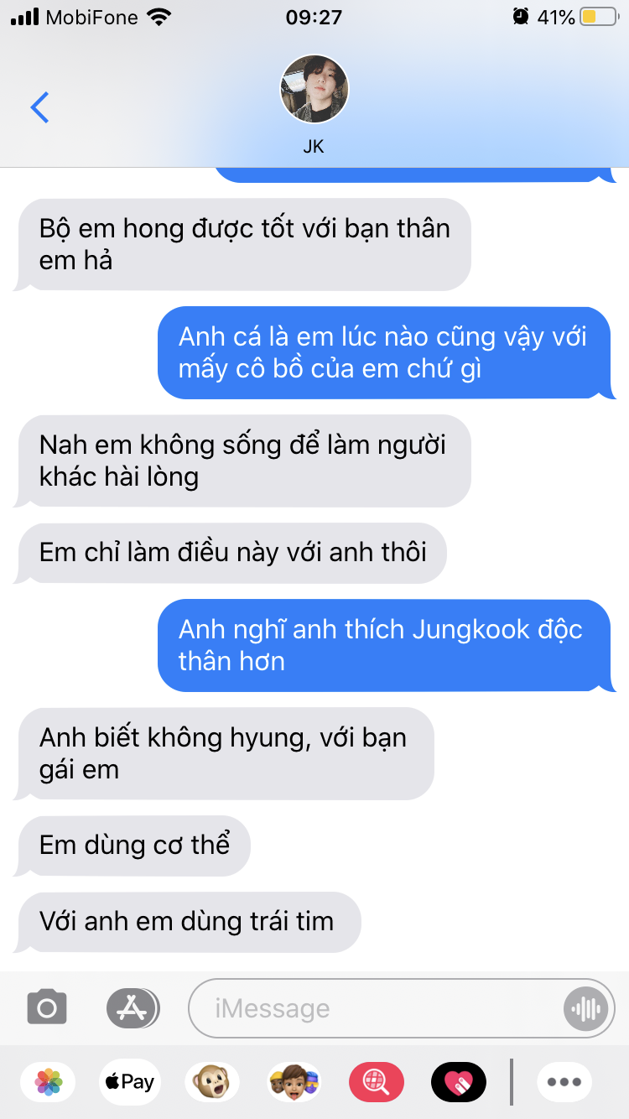Screen dimensions: 629x1119
Task: Toggle the App Store drawer icon
Action: 133,1007
